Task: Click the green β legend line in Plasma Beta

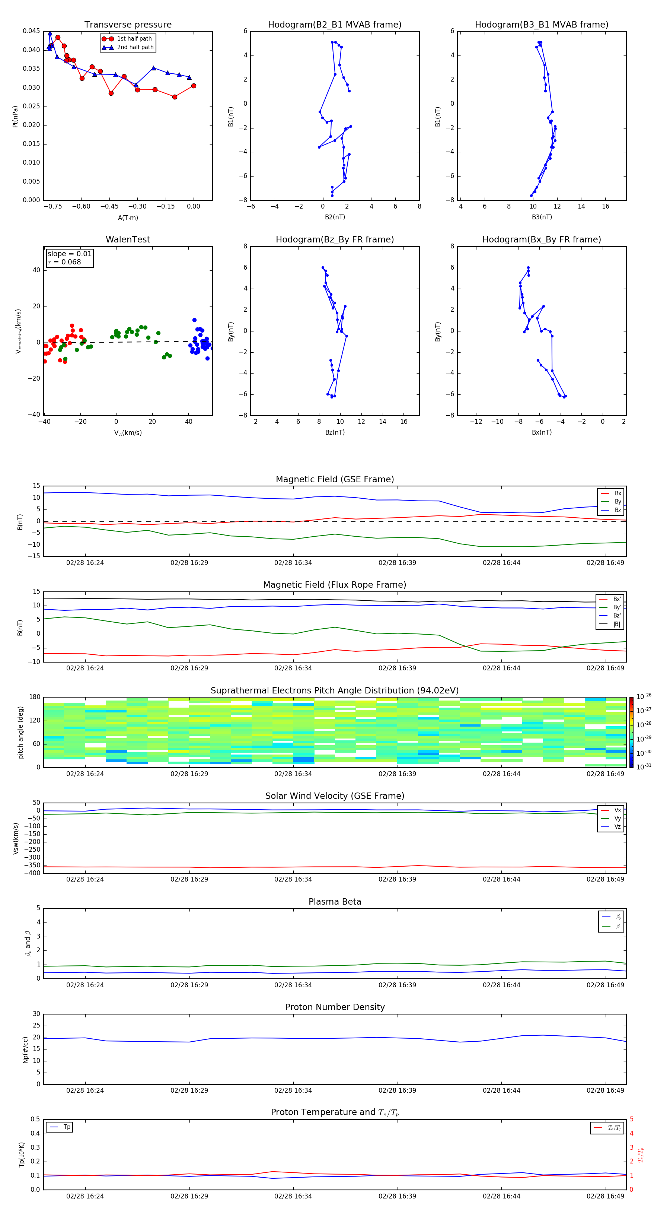Action: click(x=606, y=926)
